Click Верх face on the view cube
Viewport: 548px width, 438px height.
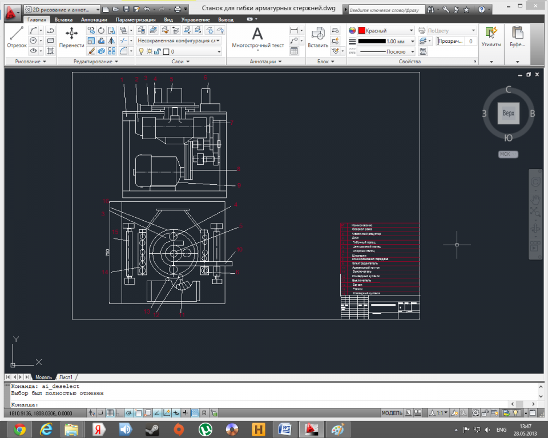[x=508, y=113]
